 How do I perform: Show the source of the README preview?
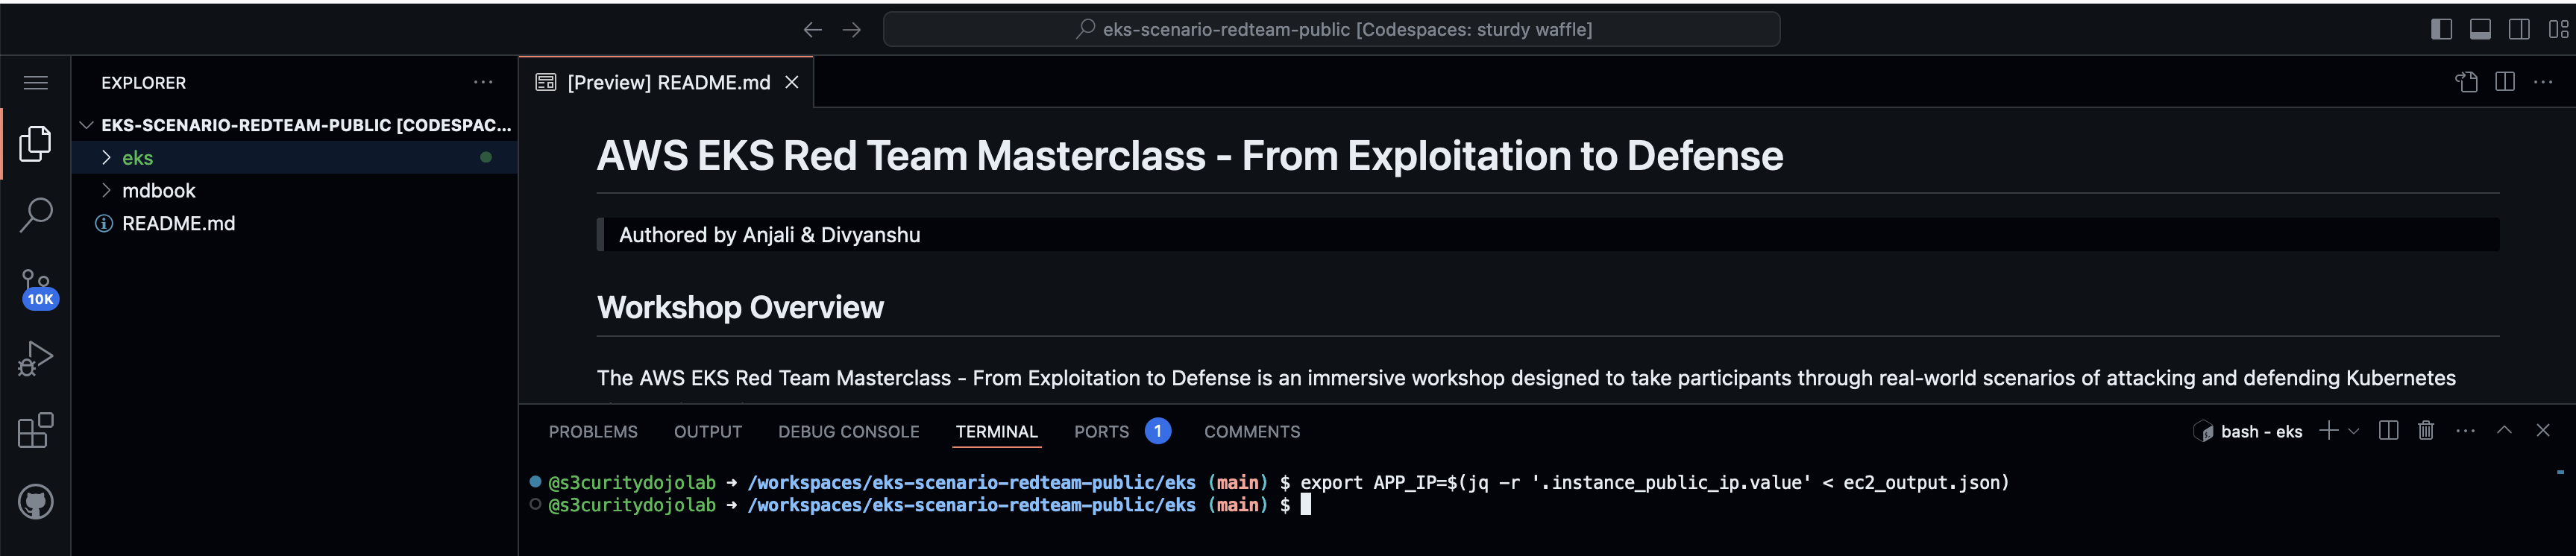(2466, 83)
